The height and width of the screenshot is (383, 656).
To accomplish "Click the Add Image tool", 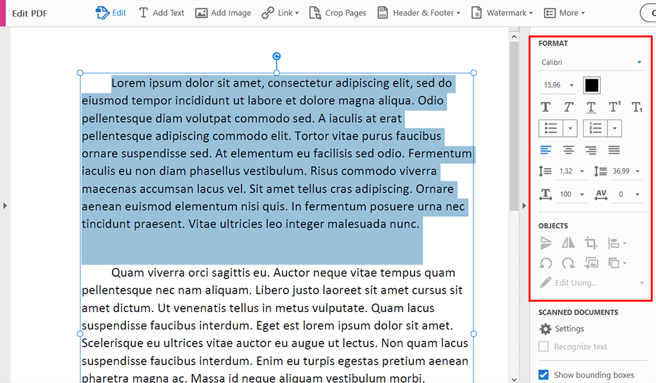I will 223,13.
